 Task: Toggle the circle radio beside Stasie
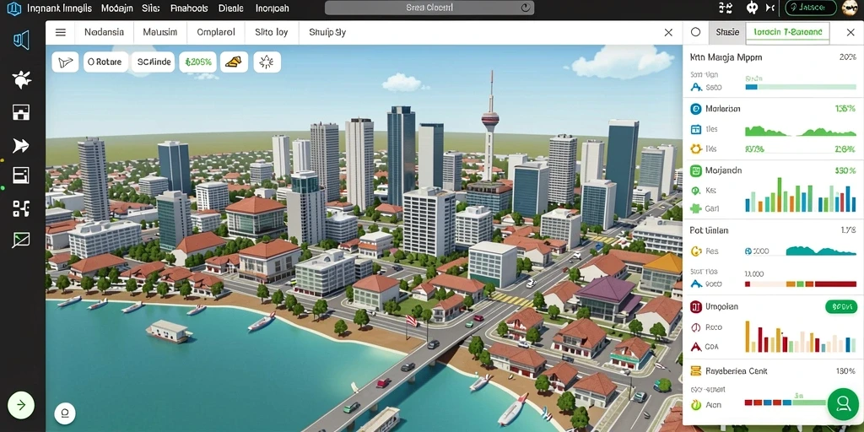pos(695,33)
